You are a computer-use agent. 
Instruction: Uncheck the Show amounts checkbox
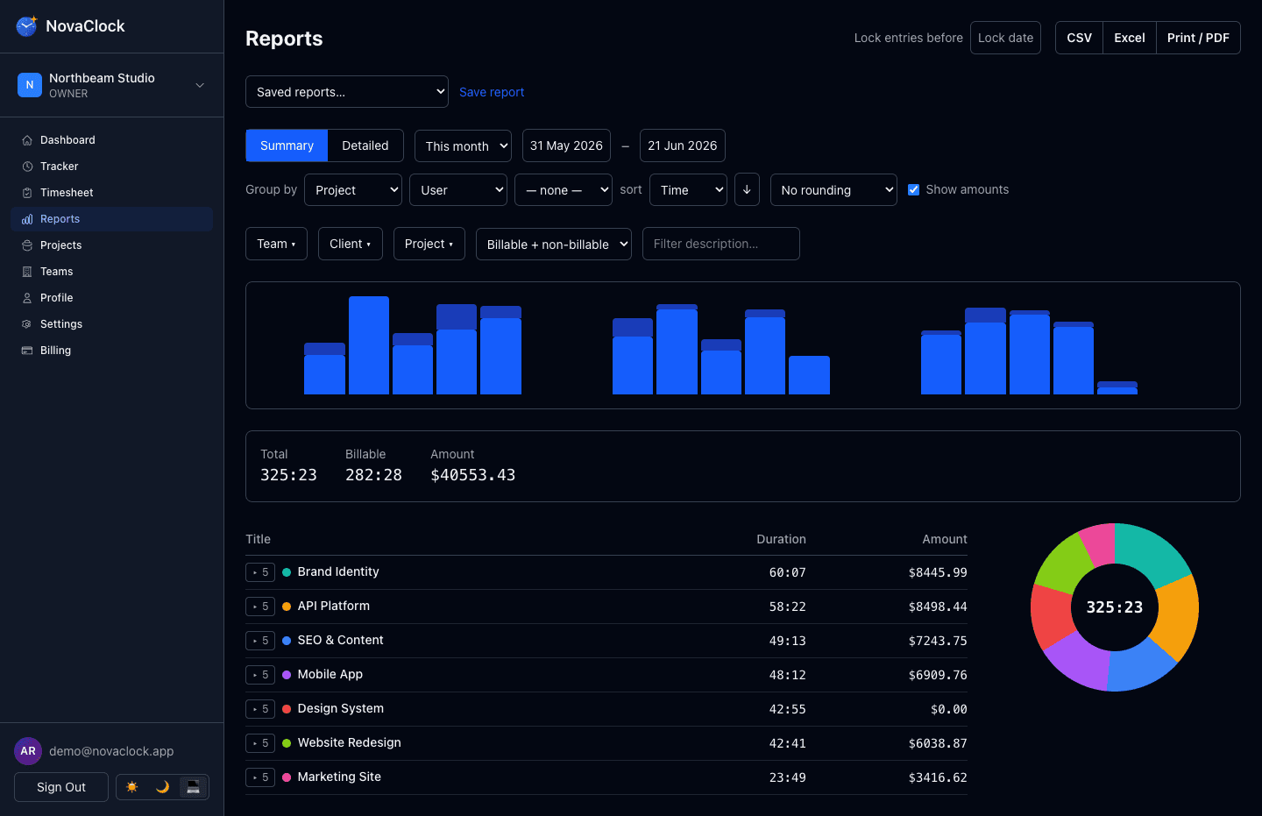914,189
